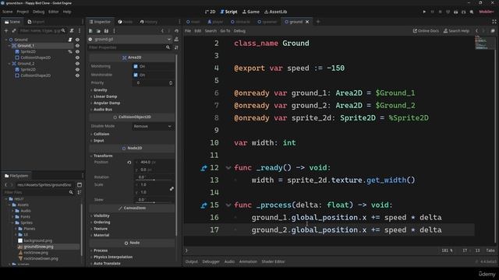Image resolution: width=499 pixels, height=280 pixels.
Task: Add a new child node in Scene dock
Action: point(6,31)
